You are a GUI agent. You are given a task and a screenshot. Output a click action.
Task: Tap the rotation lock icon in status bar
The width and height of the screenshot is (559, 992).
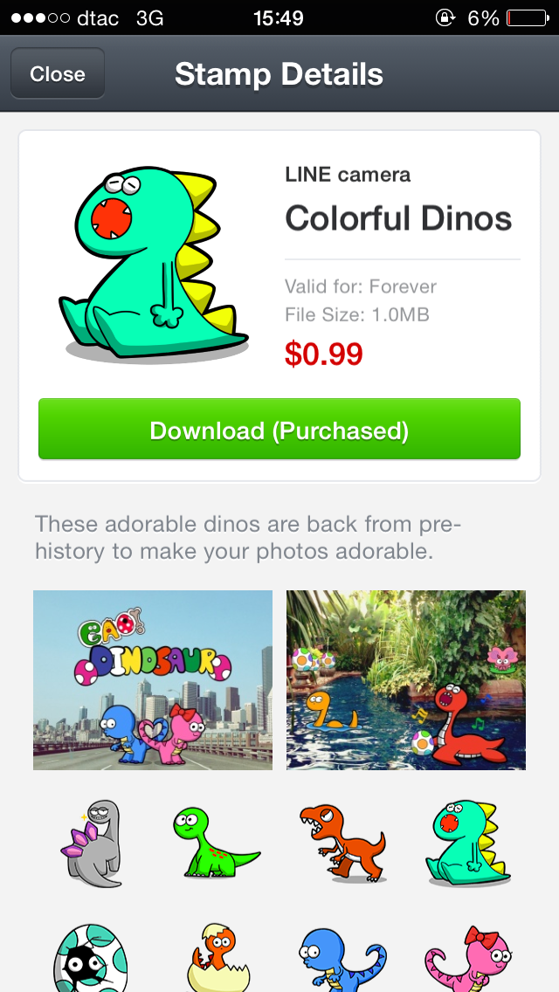[445, 17]
